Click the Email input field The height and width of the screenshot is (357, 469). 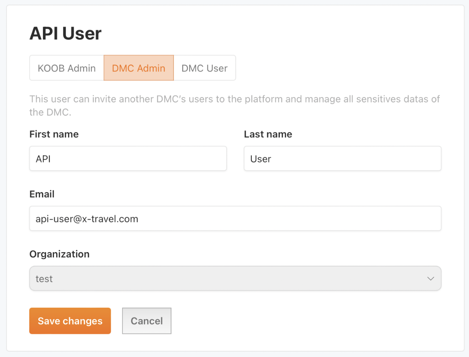[x=235, y=218]
